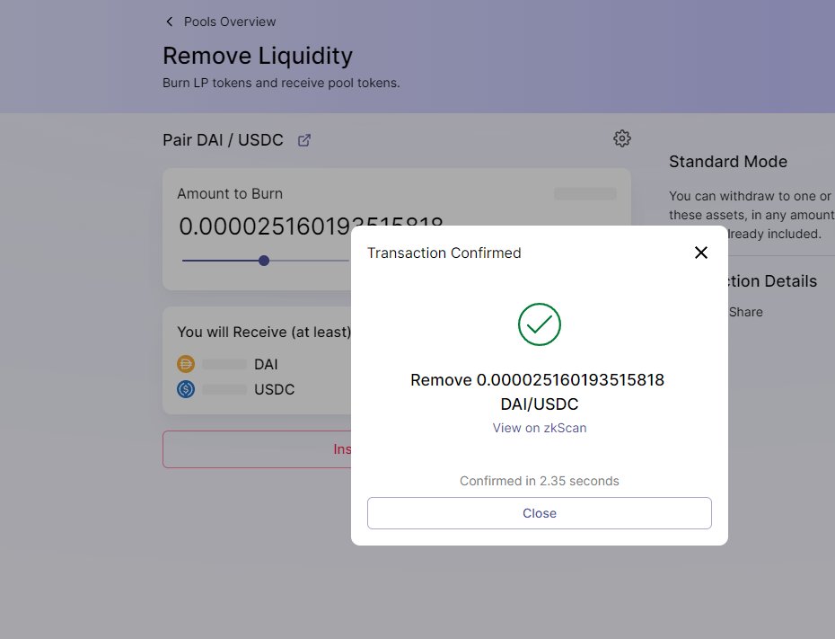835x639 pixels.
Task: Click the red-outlined button behind the dialog
Action: pyautogui.click(x=257, y=449)
